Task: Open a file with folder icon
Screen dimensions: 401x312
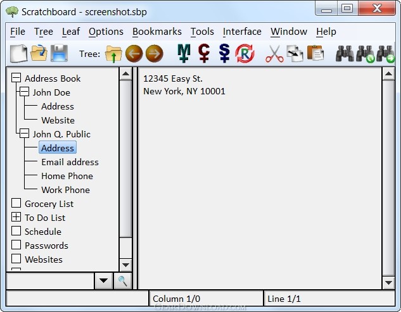Action: pos(39,53)
